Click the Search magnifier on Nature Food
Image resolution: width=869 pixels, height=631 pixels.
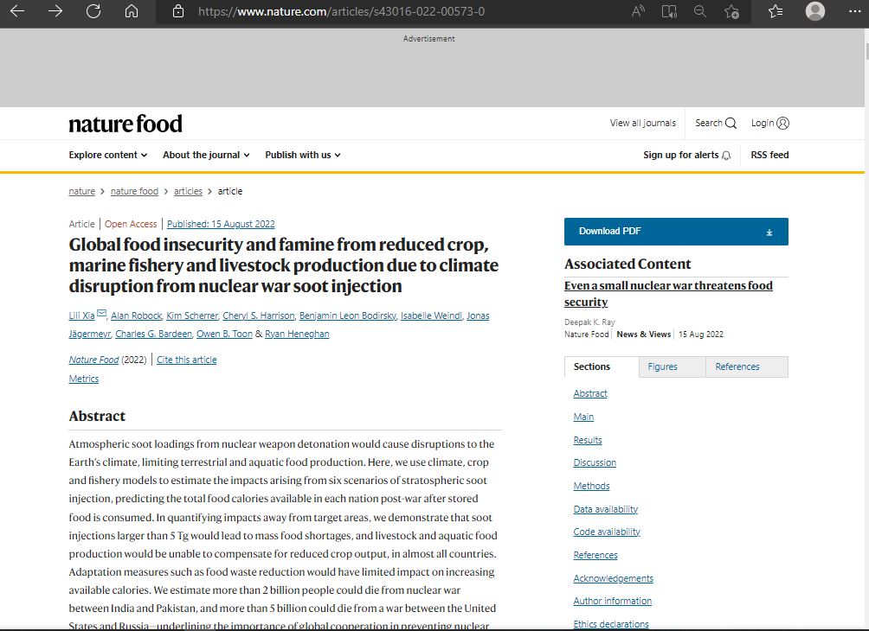point(731,123)
